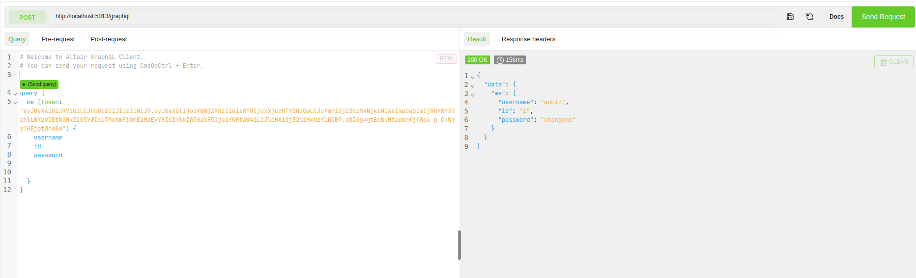916x278 pixels.
Task: Switch to the Pre-request tab
Action: click(x=58, y=39)
